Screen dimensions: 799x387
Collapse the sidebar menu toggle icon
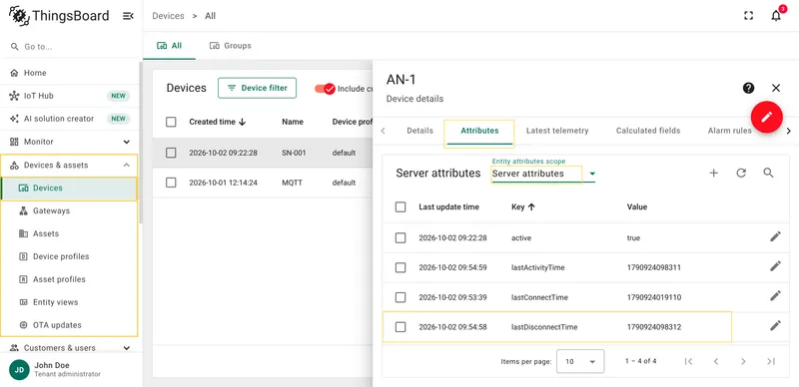[x=128, y=16]
